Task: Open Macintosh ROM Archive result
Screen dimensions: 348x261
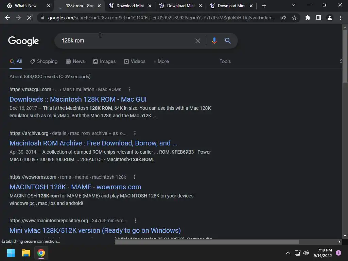Action: click(x=93, y=143)
